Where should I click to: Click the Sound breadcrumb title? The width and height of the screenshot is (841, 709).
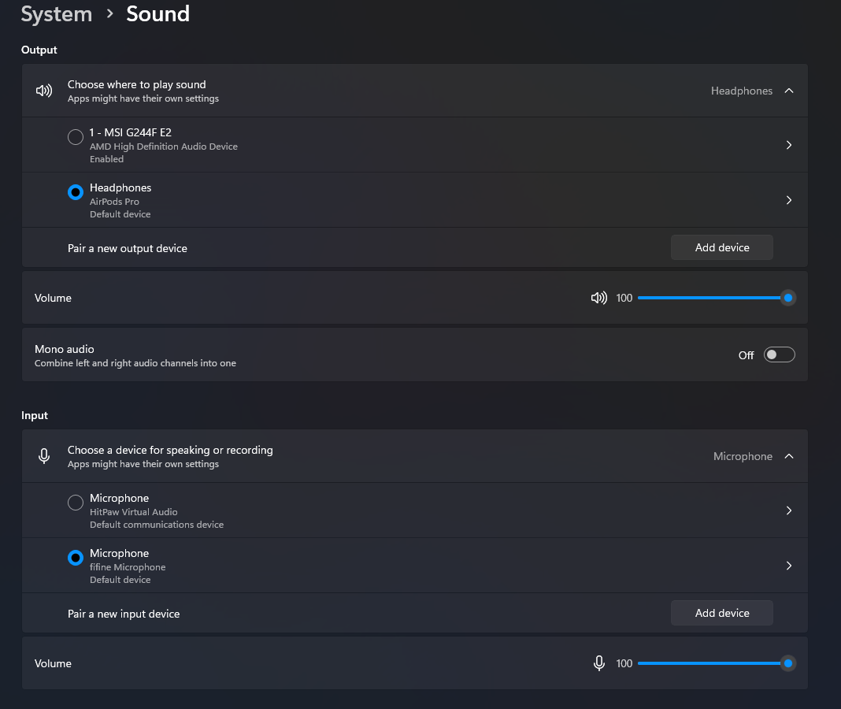tap(157, 14)
